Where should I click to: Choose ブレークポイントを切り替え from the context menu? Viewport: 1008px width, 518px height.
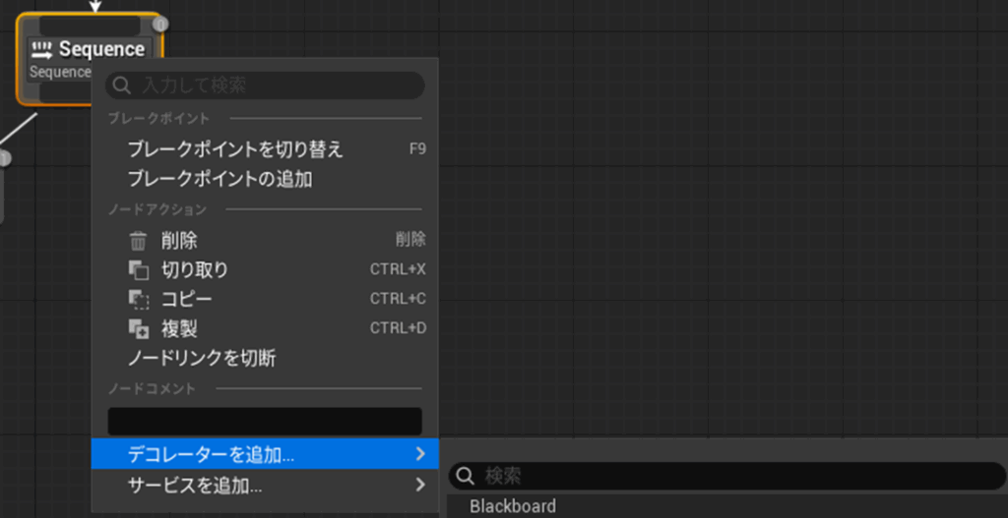point(235,149)
